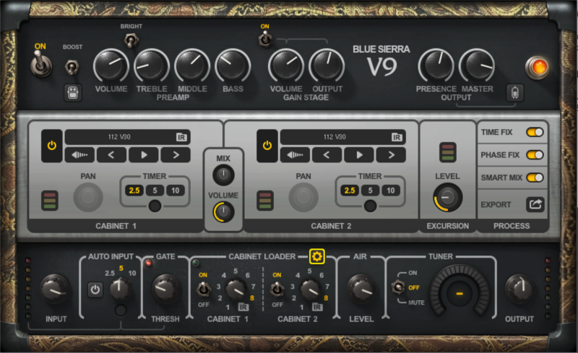Play the Cabinet 2 IR preview

[x=358, y=154]
